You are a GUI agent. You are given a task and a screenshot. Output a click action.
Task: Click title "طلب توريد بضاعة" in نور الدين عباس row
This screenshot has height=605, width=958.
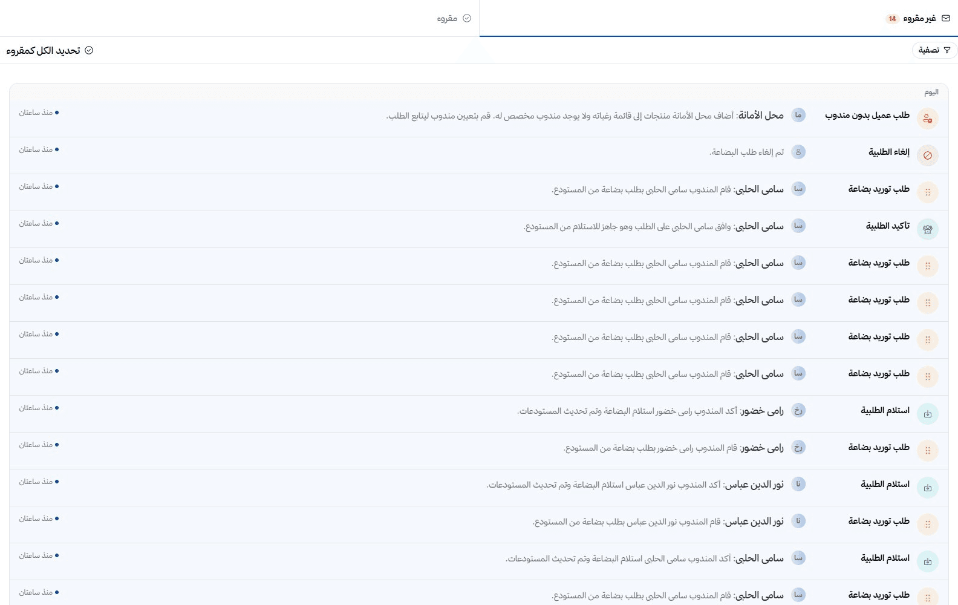[879, 521]
